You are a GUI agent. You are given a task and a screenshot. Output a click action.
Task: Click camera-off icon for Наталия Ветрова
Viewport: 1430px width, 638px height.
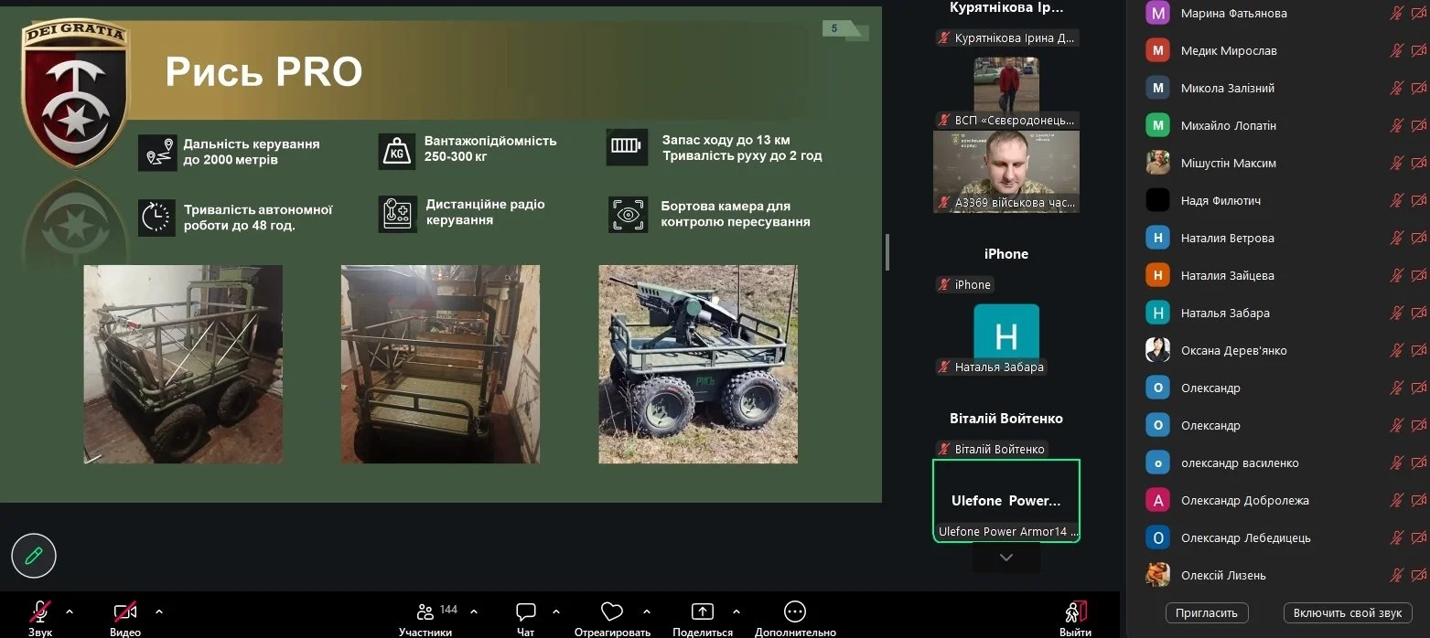[x=1419, y=238]
